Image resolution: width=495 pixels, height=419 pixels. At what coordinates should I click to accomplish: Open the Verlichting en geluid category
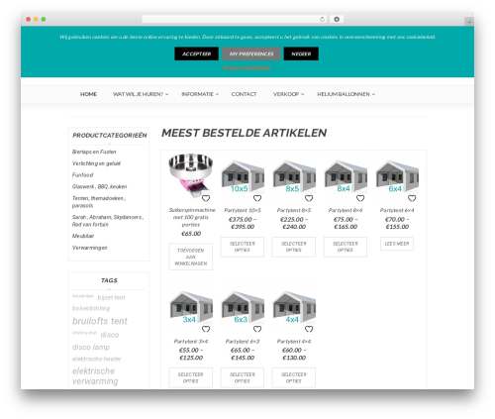96,163
